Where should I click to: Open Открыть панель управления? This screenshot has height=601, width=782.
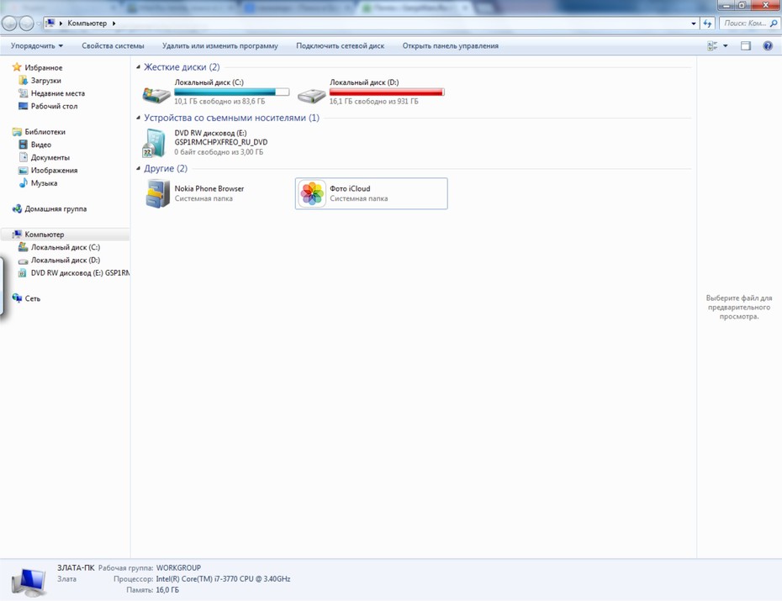pos(451,46)
